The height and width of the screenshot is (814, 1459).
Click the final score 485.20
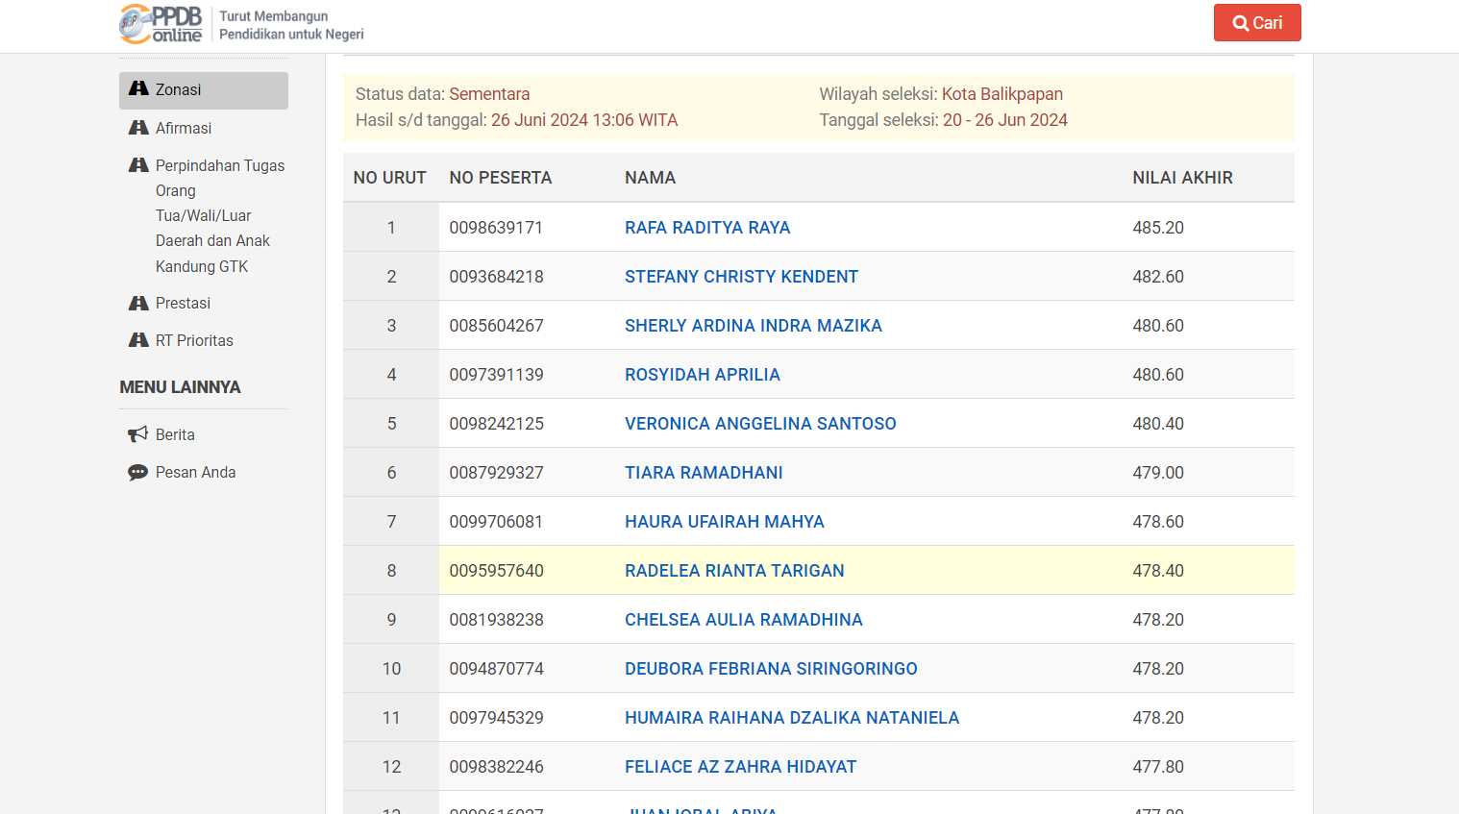coord(1158,228)
